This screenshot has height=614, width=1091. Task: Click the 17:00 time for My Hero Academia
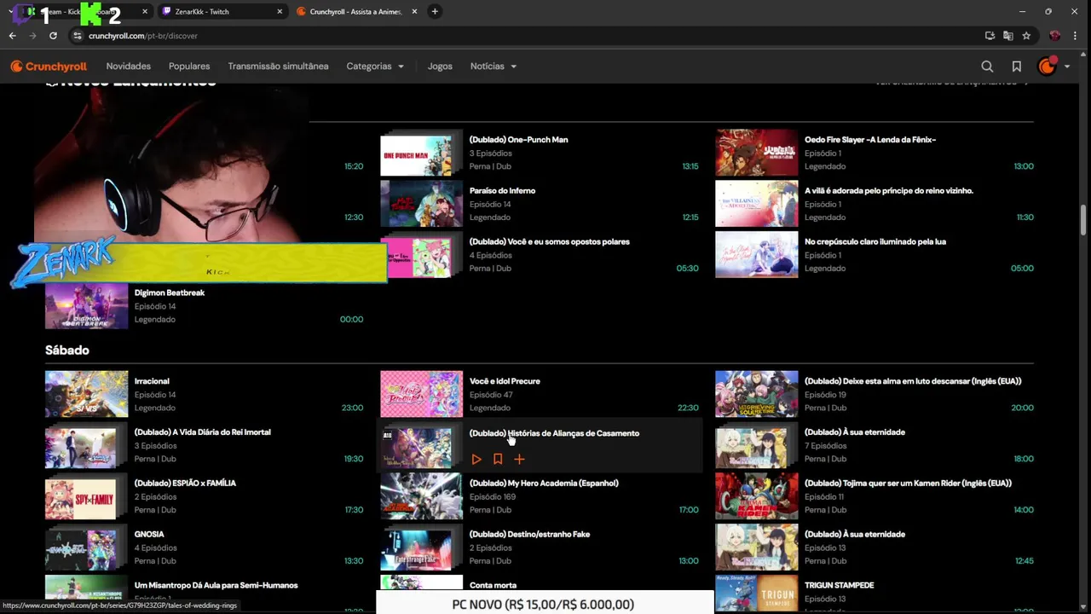(x=689, y=510)
